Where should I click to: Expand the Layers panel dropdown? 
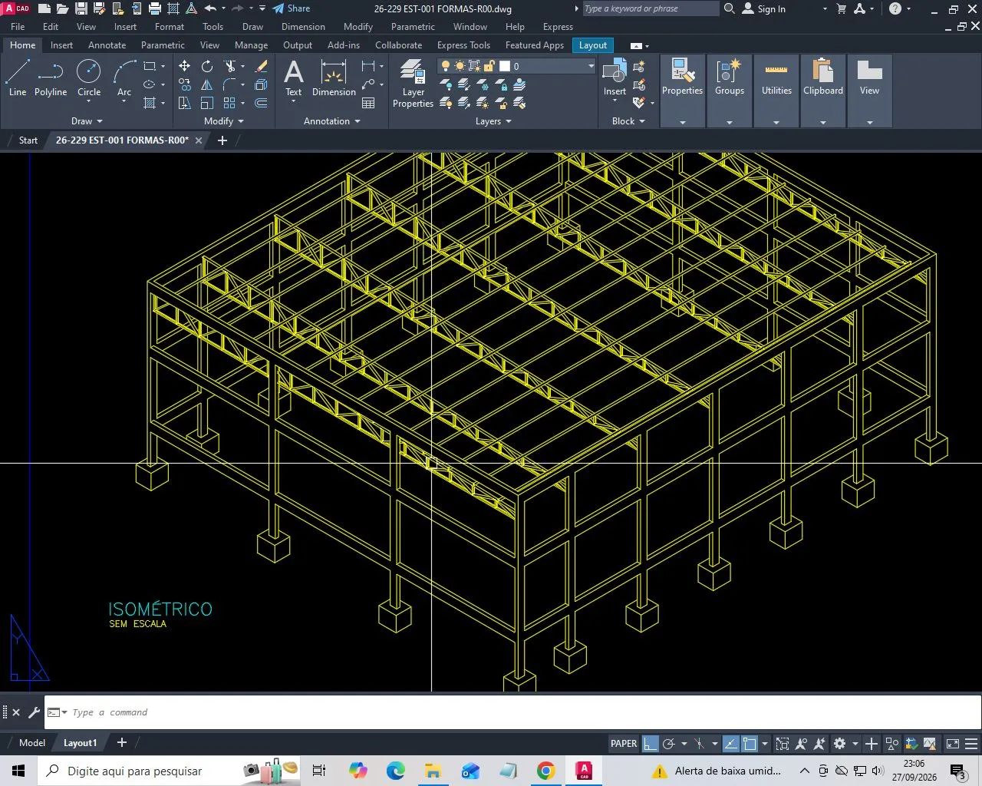pos(493,121)
